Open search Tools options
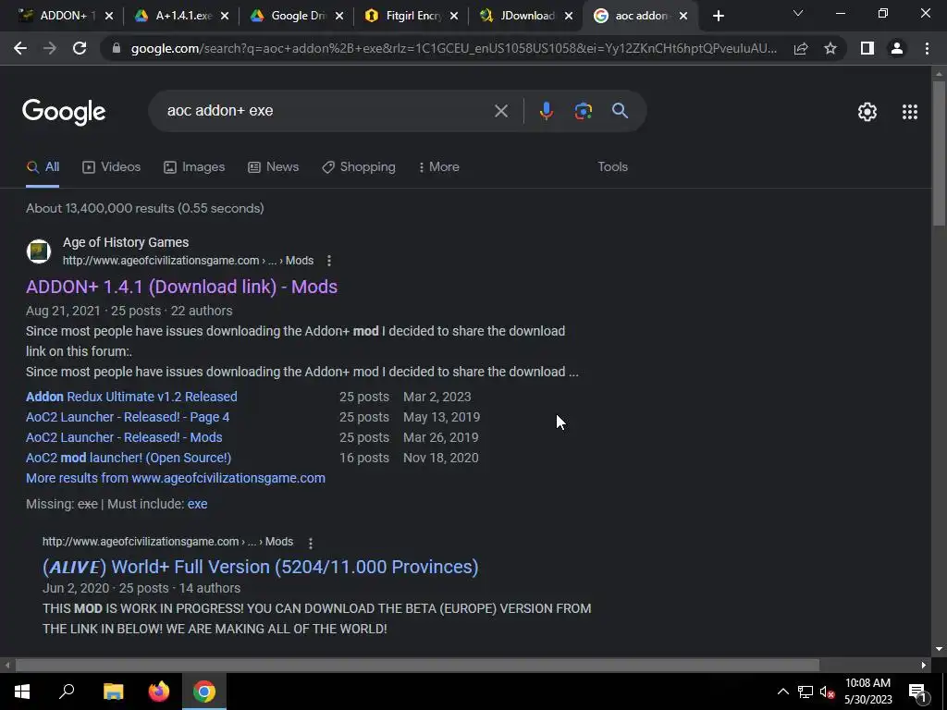This screenshot has height=710, width=947. point(612,167)
